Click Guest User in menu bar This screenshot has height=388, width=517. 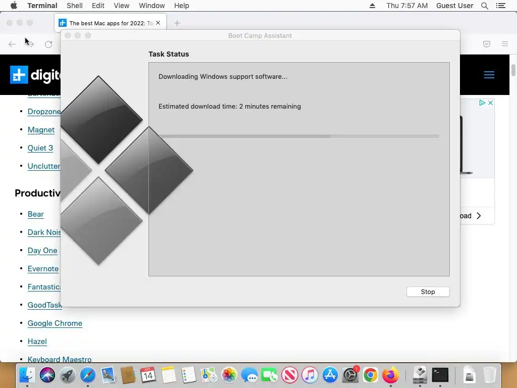[x=455, y=6]
